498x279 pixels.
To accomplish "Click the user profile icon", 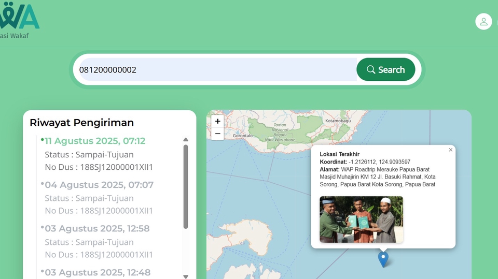I will [483, 21].
